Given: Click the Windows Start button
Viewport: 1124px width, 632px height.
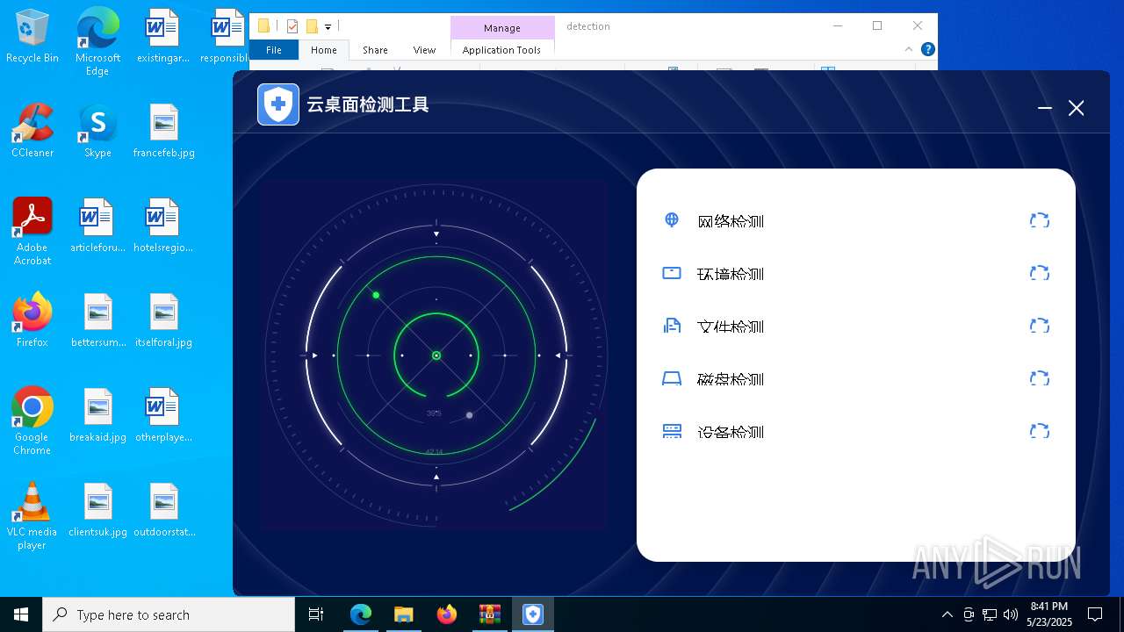Looking at the screenshot, I should click(x=21, y=614).
